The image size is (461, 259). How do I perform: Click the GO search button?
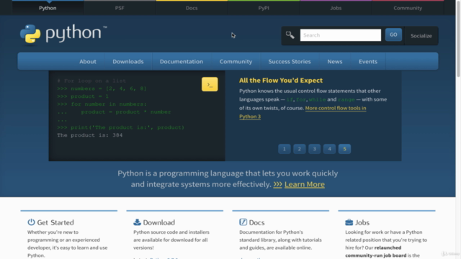pos(393,35)
